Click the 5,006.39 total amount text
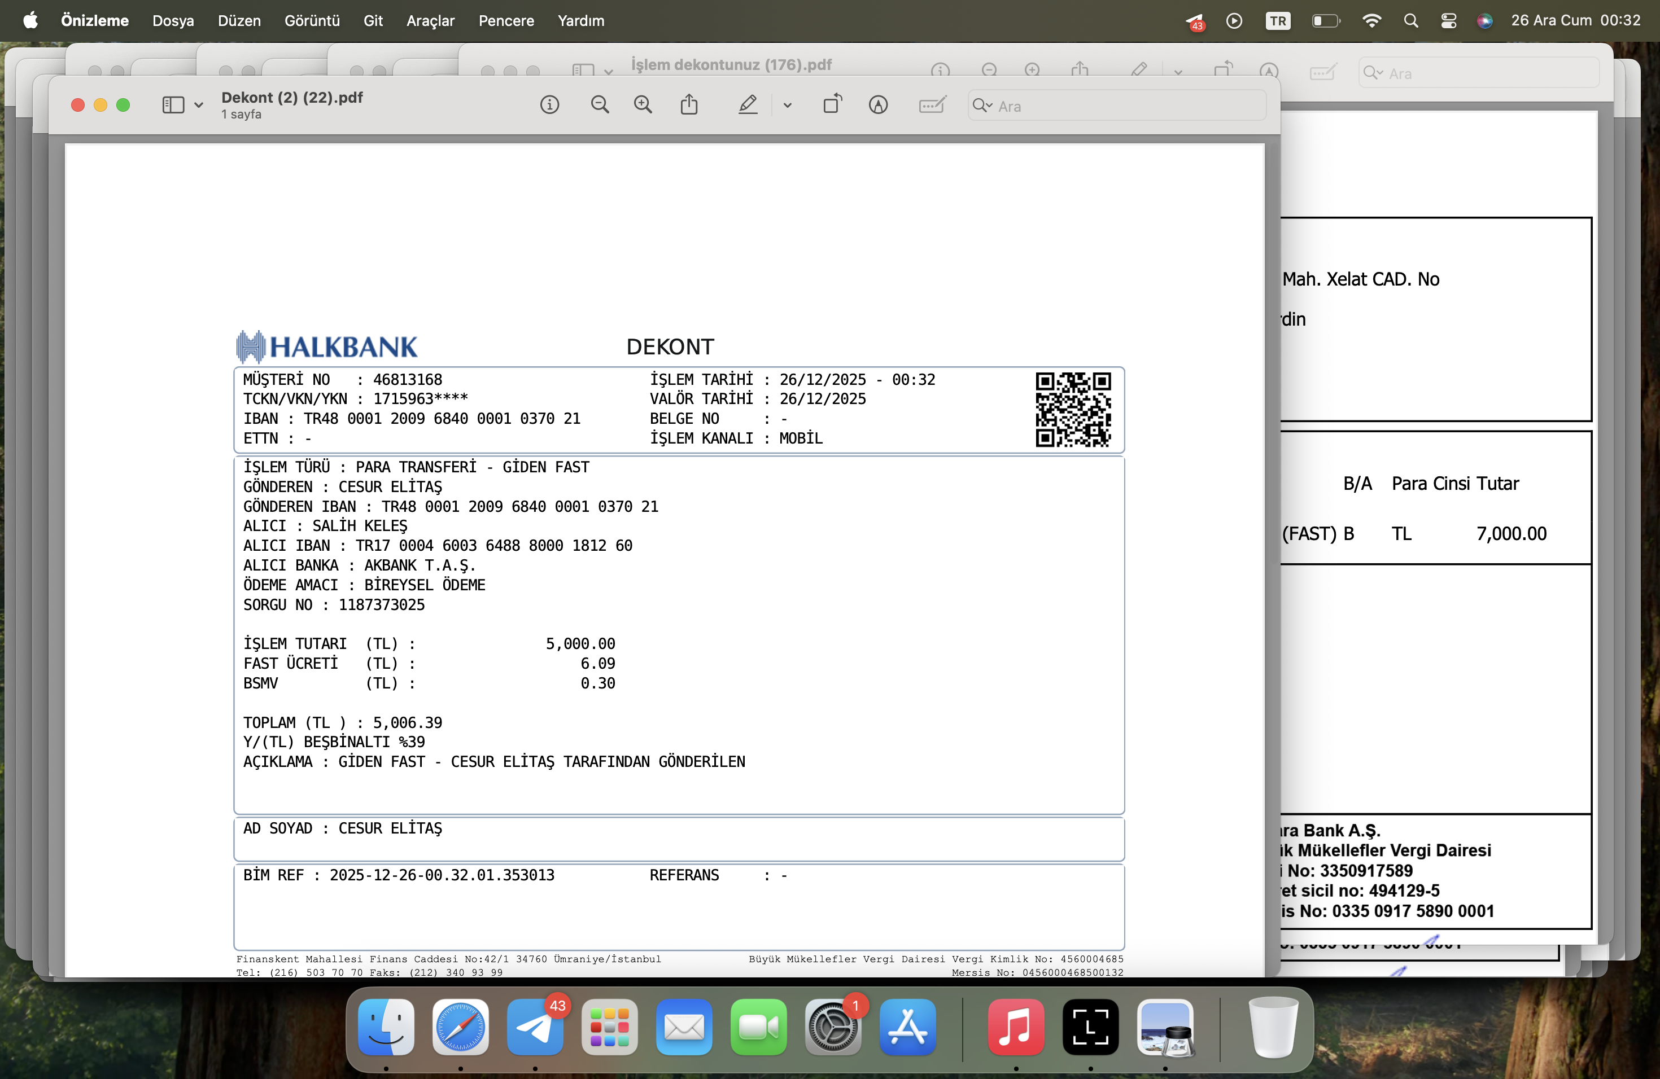The image size is (1660, 1079). point(407,723)
